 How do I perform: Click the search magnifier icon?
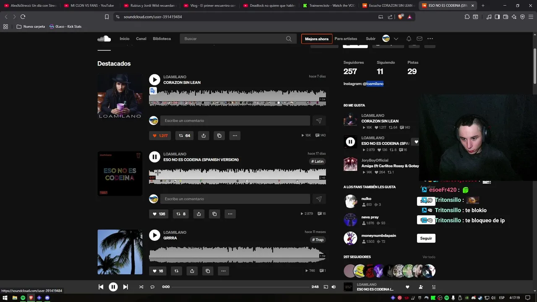pyautogui.click(x=289, y=39)
